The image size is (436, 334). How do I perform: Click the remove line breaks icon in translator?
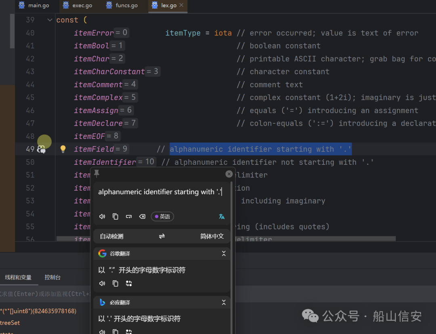(129, 216)
